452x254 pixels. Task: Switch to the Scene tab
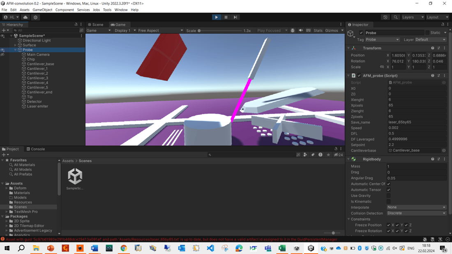click(x=95, y=25)
